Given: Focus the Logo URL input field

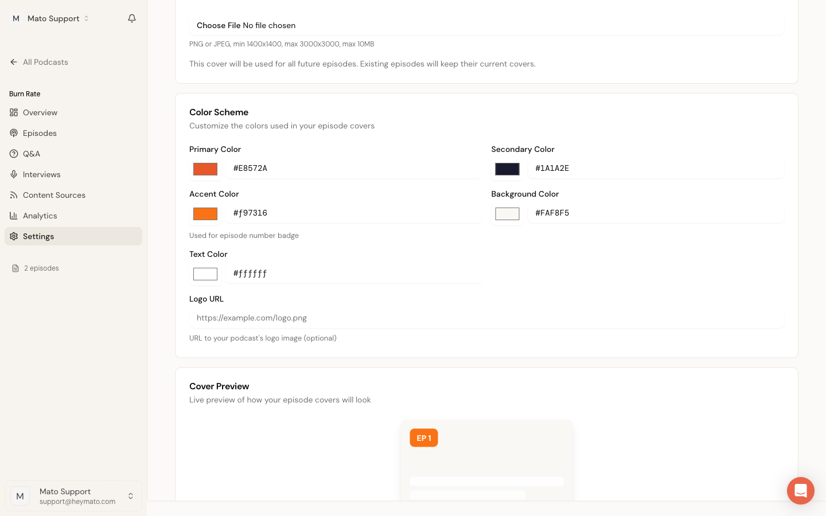Looking at the screenshot, I should (x=486, y=318).
